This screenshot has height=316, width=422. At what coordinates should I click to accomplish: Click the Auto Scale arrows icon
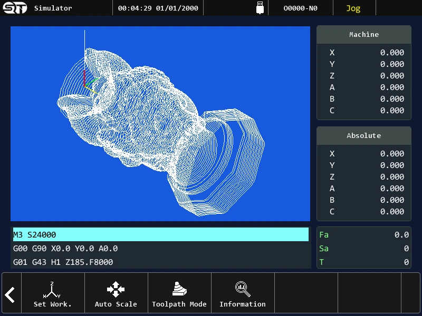tap(116, 289)
